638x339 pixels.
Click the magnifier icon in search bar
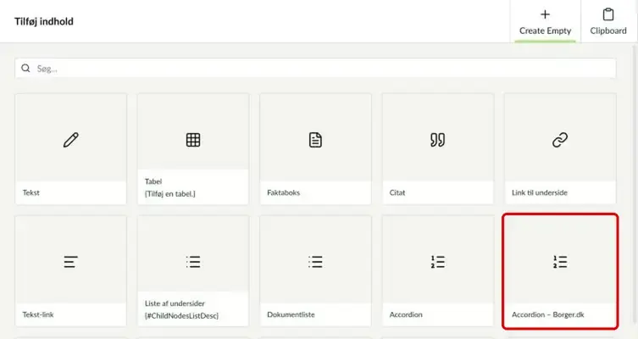point(25,68)
